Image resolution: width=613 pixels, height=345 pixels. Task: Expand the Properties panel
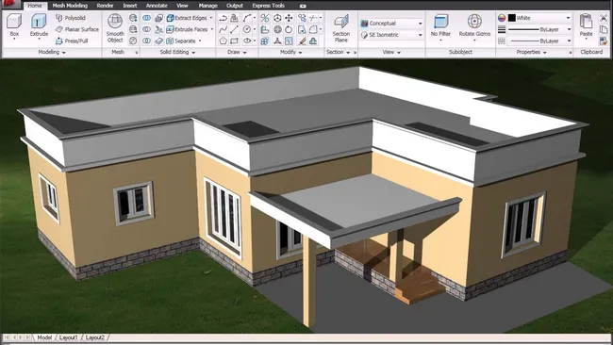coord(531,52)
